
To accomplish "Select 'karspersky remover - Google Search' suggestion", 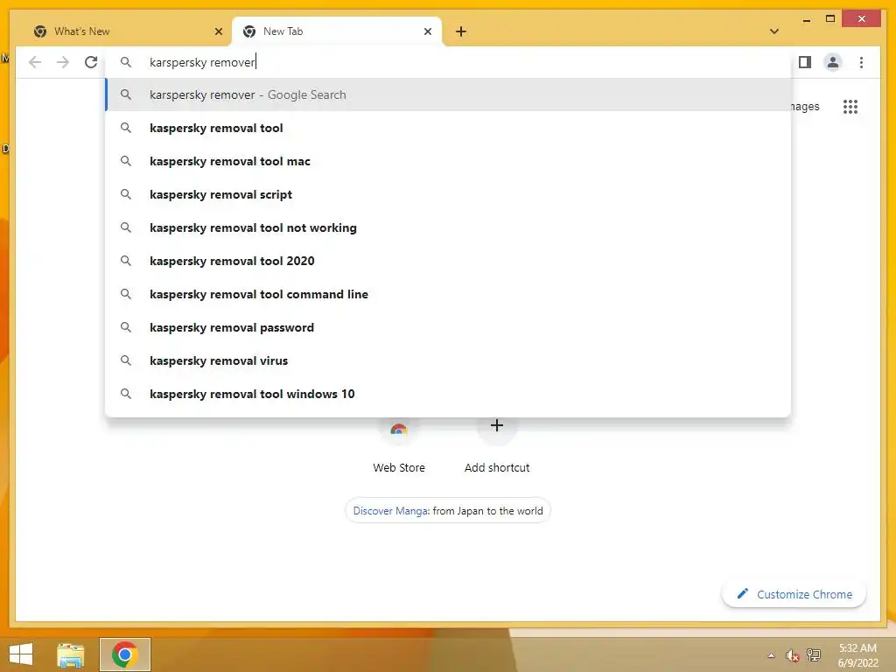I will pyautogui.click(x=448, y=94).
